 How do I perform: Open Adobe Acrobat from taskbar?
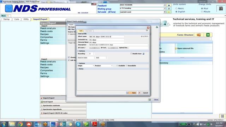95,124
